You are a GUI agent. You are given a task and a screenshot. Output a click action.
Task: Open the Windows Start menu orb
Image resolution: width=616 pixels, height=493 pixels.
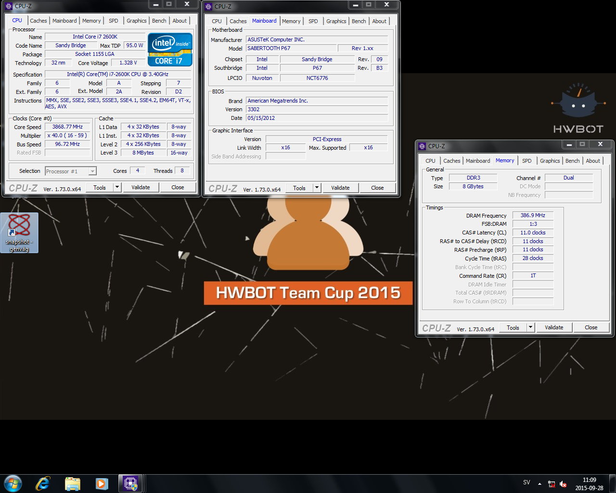tap(13, 483)
